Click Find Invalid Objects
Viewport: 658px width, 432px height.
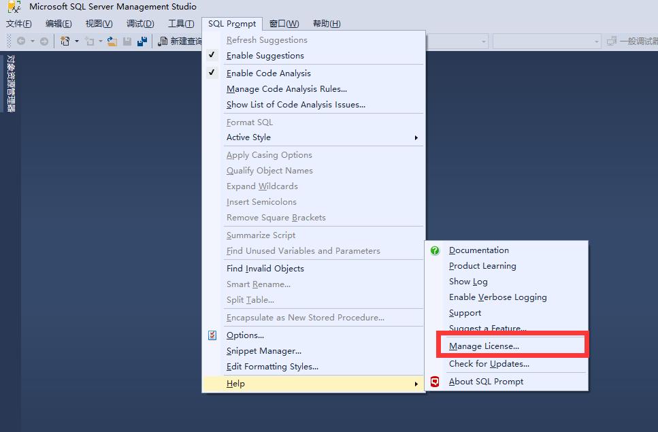coord(265,269)
